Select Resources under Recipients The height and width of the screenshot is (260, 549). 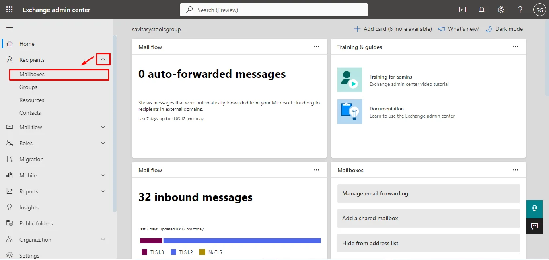(32, 100)
